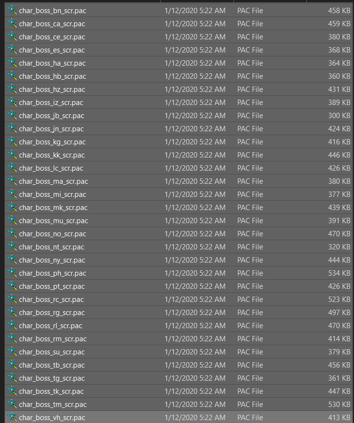
Task: Click the icon beside char_boss_es_scr.pac
Action: point(12,50)
